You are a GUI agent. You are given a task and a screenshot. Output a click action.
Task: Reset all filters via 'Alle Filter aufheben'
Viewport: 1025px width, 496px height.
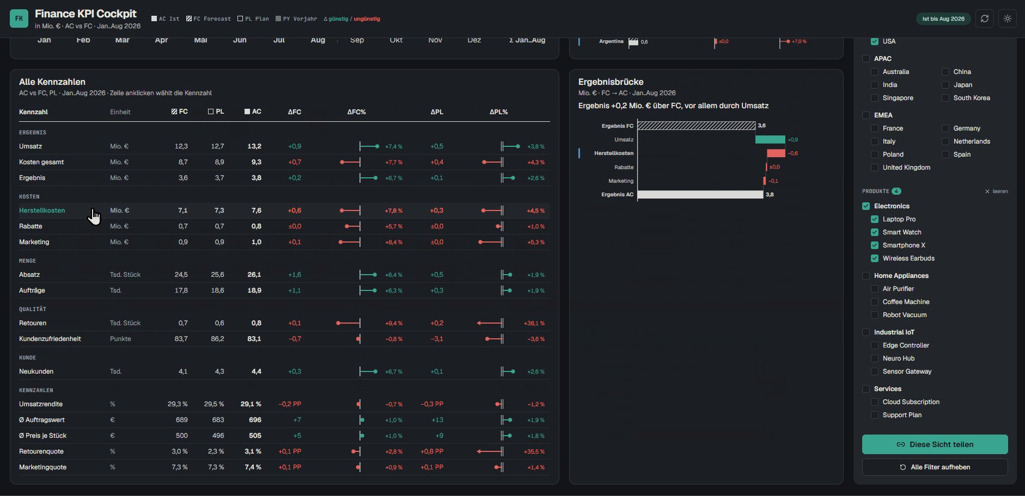click(x=935, y=467)
